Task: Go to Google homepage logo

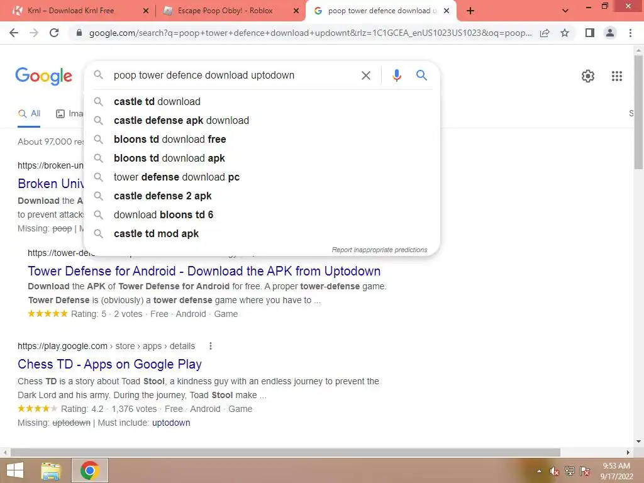Action: [44, 76]
